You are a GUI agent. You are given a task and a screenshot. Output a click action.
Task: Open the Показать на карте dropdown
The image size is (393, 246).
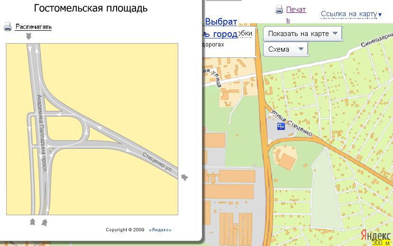pyautogui.click(x=302, y=34)
